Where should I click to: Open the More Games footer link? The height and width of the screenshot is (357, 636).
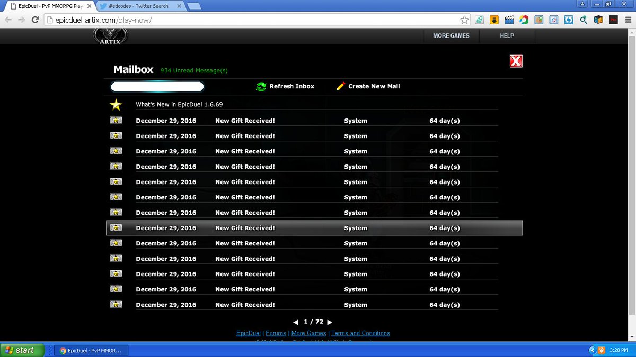pyautogui.click(x=309, y=333)
